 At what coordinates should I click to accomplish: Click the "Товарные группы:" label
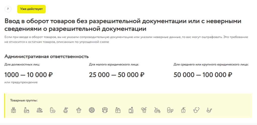(24, 100)
